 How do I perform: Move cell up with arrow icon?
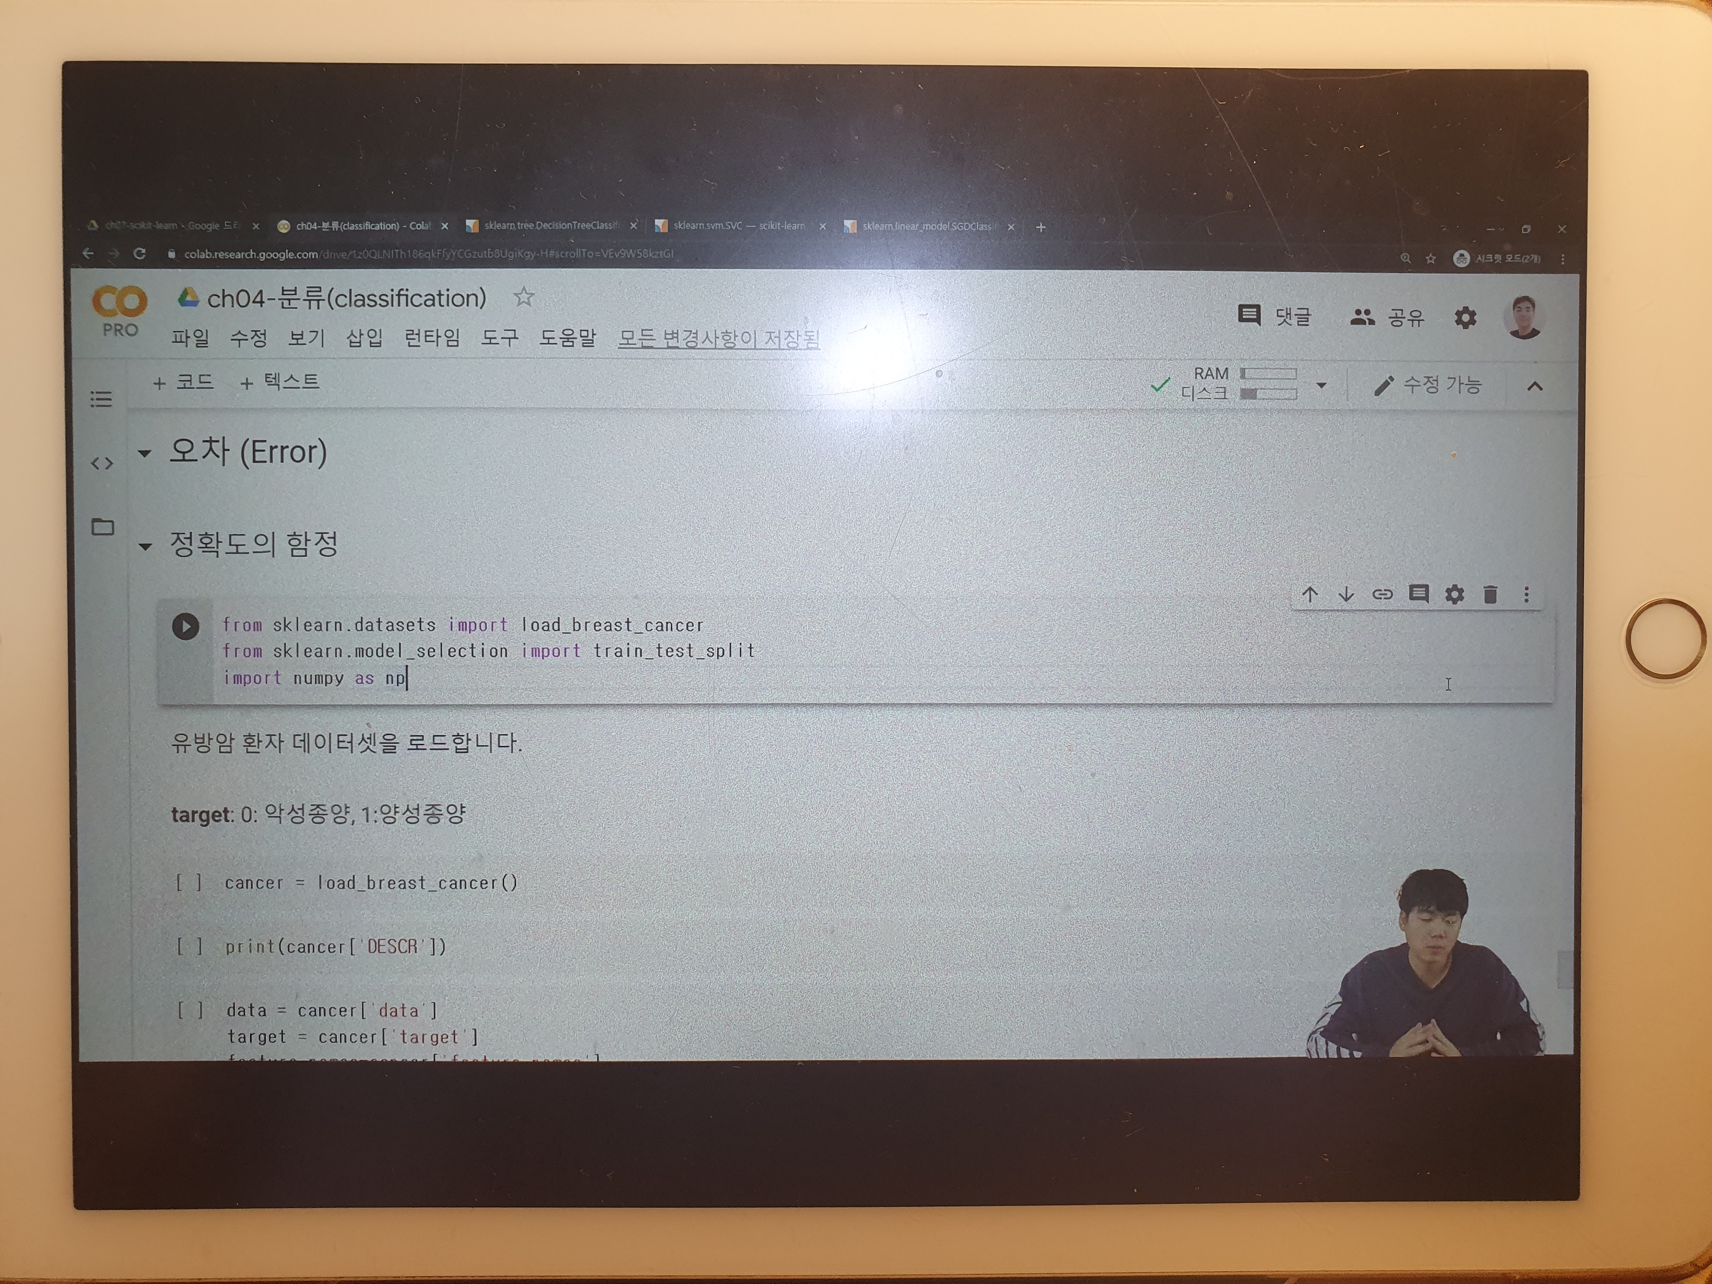tap(1309, 594)
